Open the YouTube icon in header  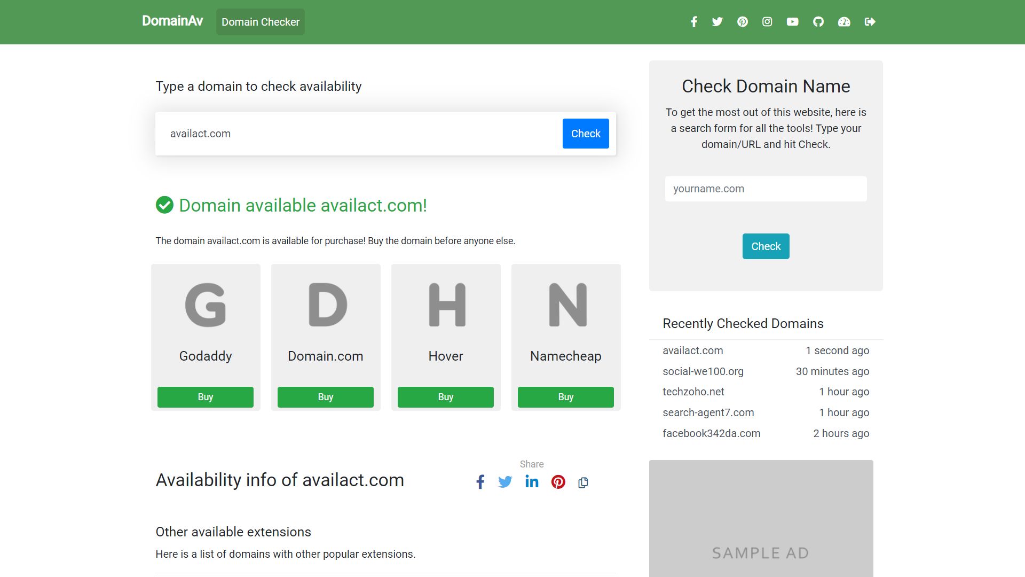[x=792, y=22]
